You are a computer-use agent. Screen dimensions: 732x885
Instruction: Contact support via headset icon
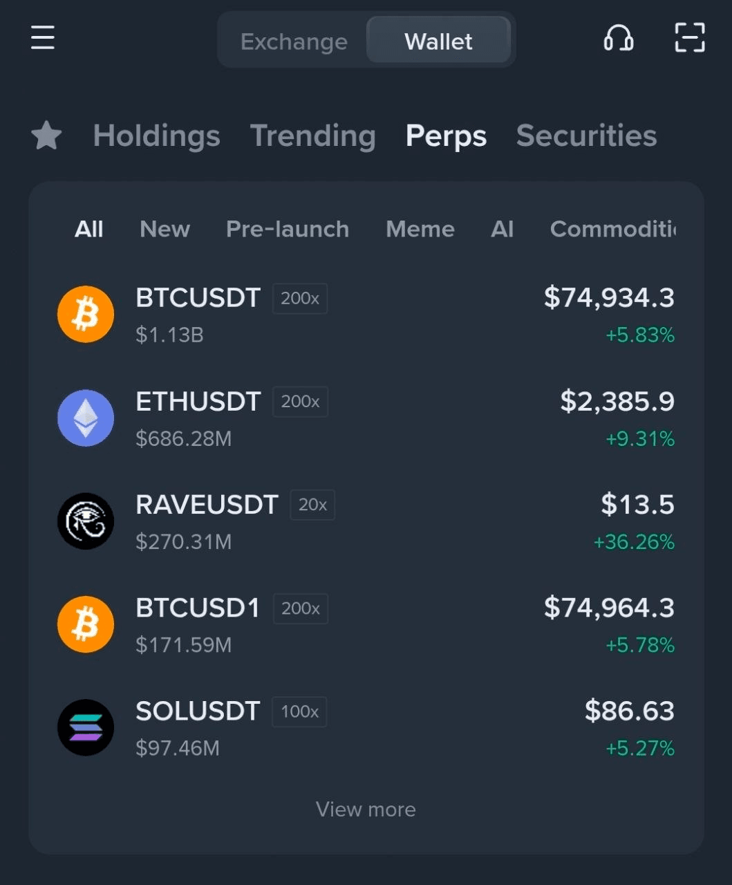(618, 38)
